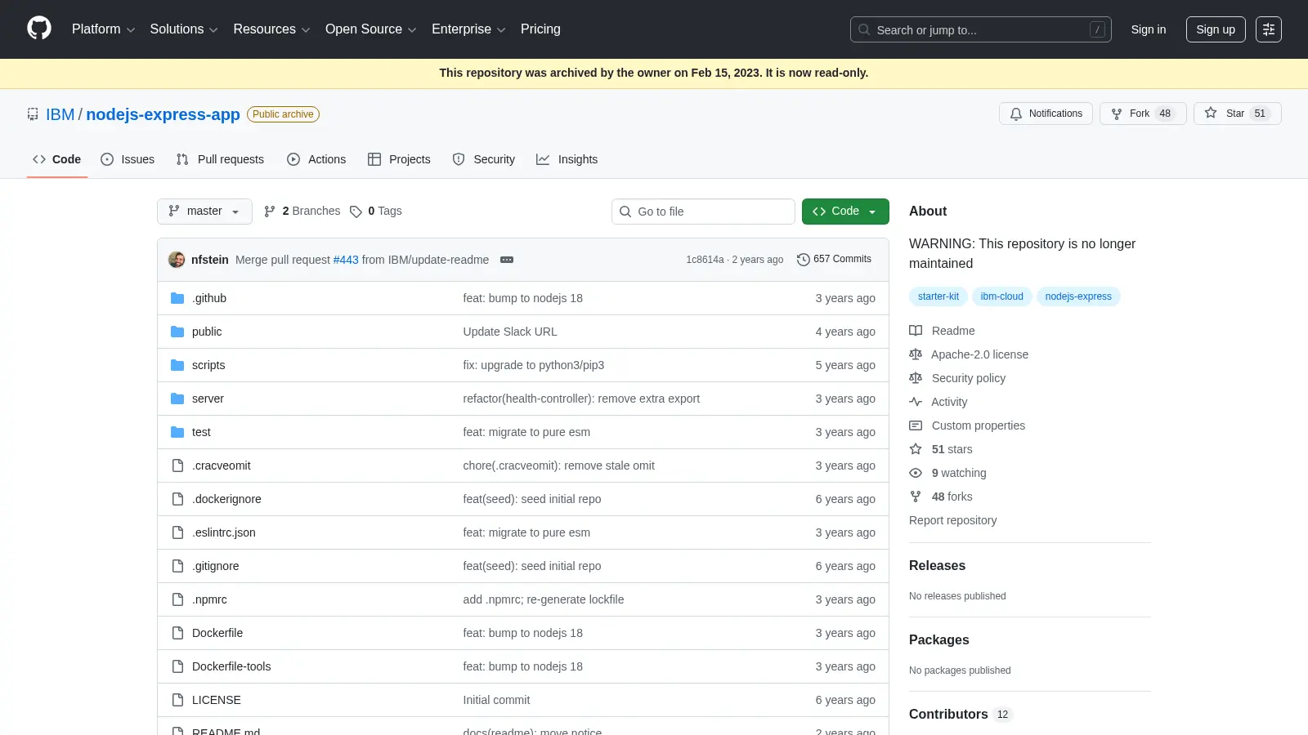Viewport: 1308px width, 735px height.
Task: Click the Pricing link
Action: point(540,29)
